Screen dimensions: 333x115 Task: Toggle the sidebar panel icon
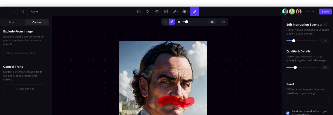click(x=22, y=12)
